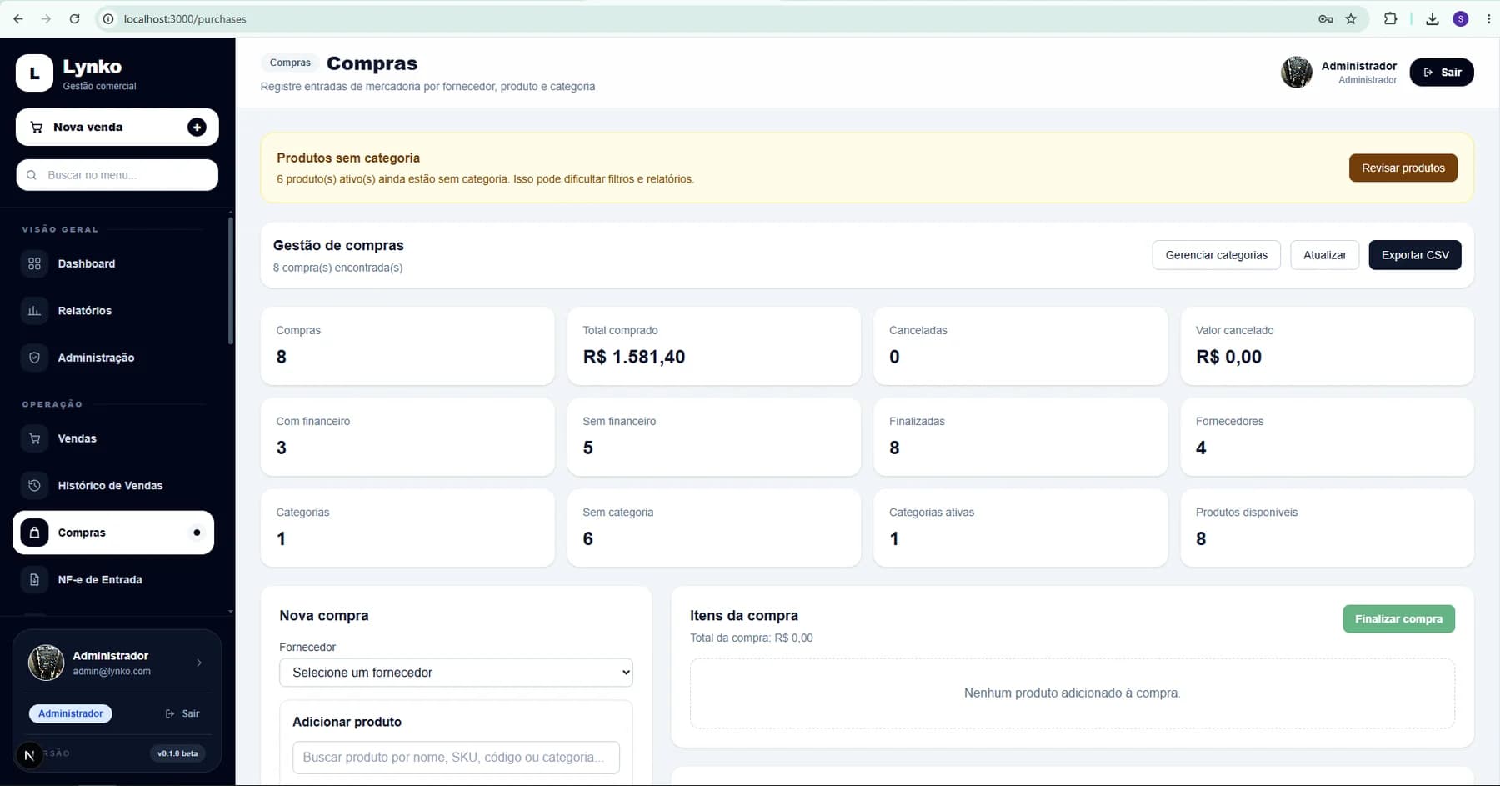This screenshot has height=786, width=1500.
Task: Click the Compras breadcrumb chip
Action: pos(290,63)
